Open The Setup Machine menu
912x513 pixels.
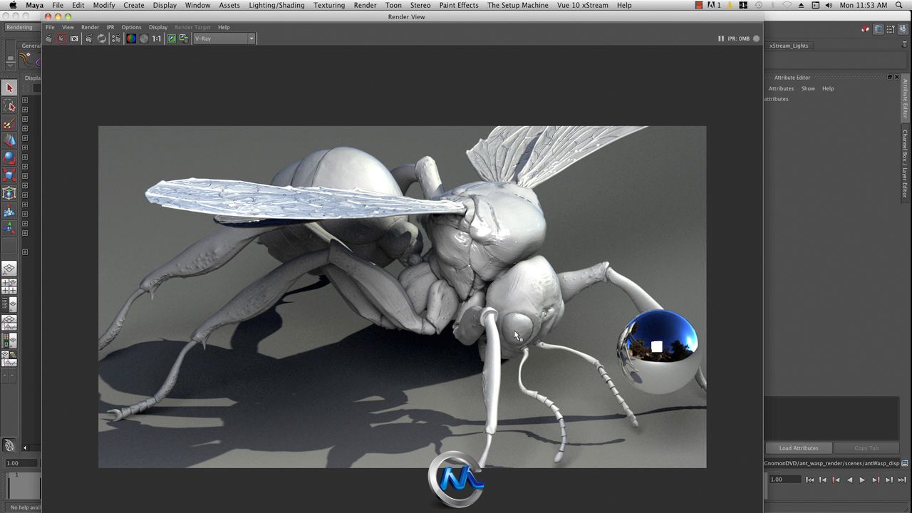tap(518, 5)
